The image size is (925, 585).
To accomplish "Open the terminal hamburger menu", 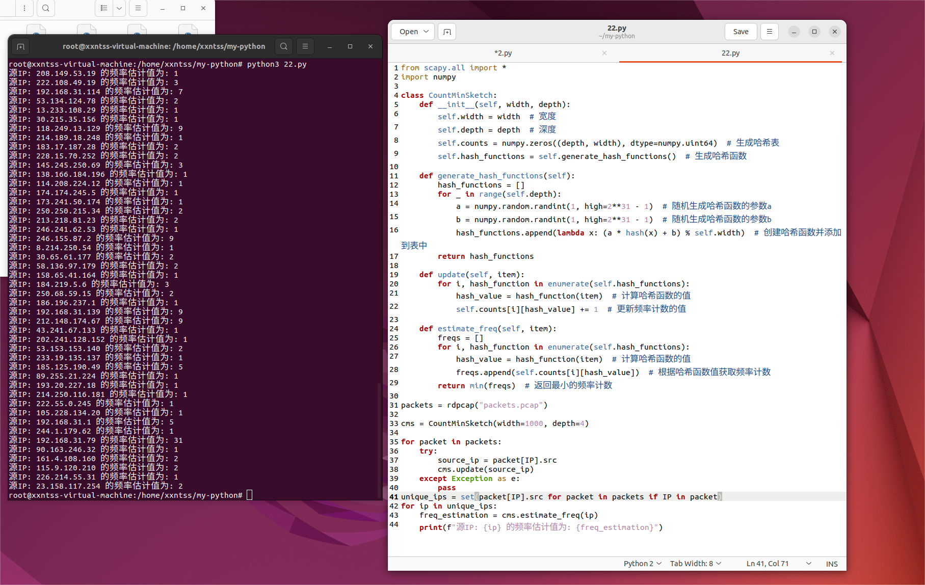I will click(305, 46).
